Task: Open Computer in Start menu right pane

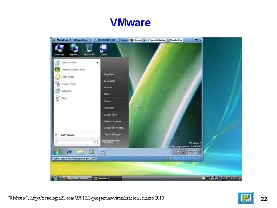Action: pyautogui.click(x=108, y=107)
